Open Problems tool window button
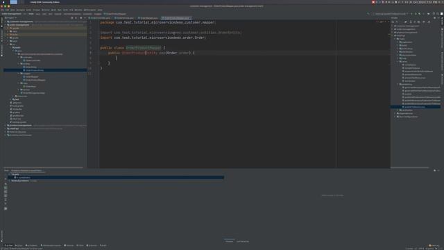This screenshot has height=250, width=444. pyautogui.click(x=31, y=245)
